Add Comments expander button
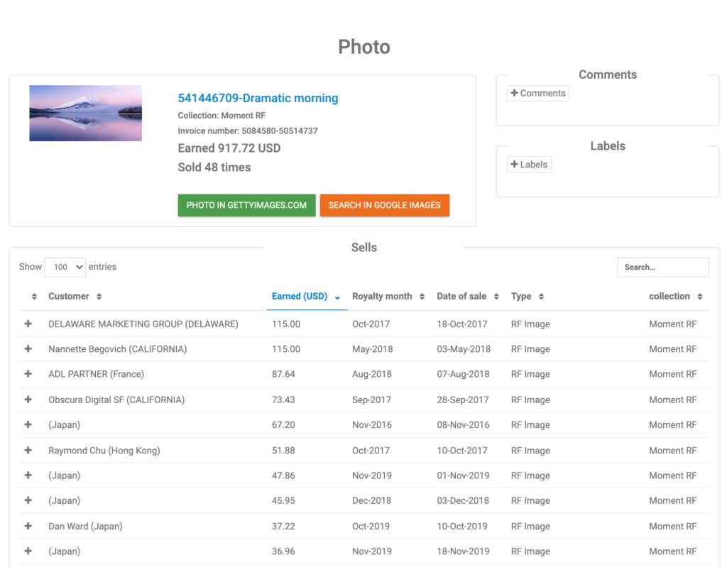The height and width of the screenshot is (567, 727). tap(537, 93)
